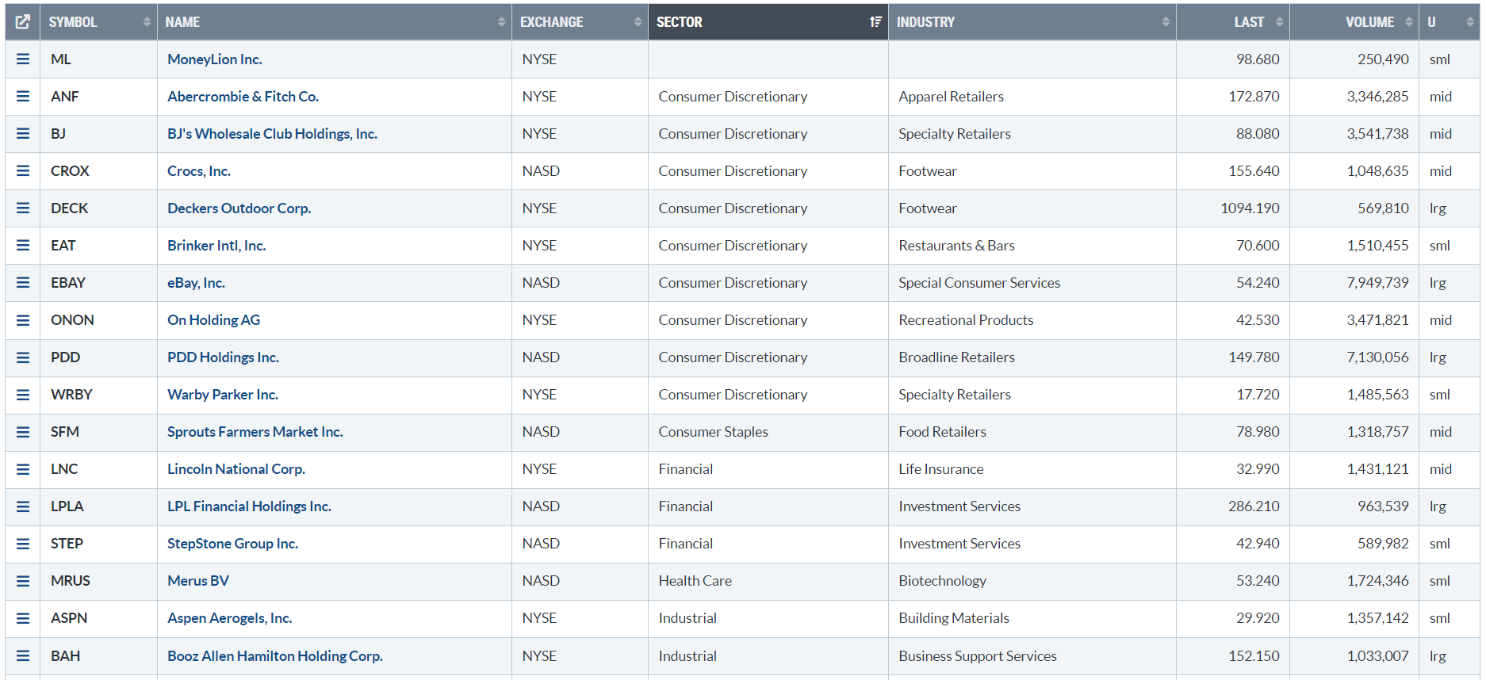Open the Abercrombie & Fitch Co. link
Viewport: 1486px width, 680px height.
[243, 97]
